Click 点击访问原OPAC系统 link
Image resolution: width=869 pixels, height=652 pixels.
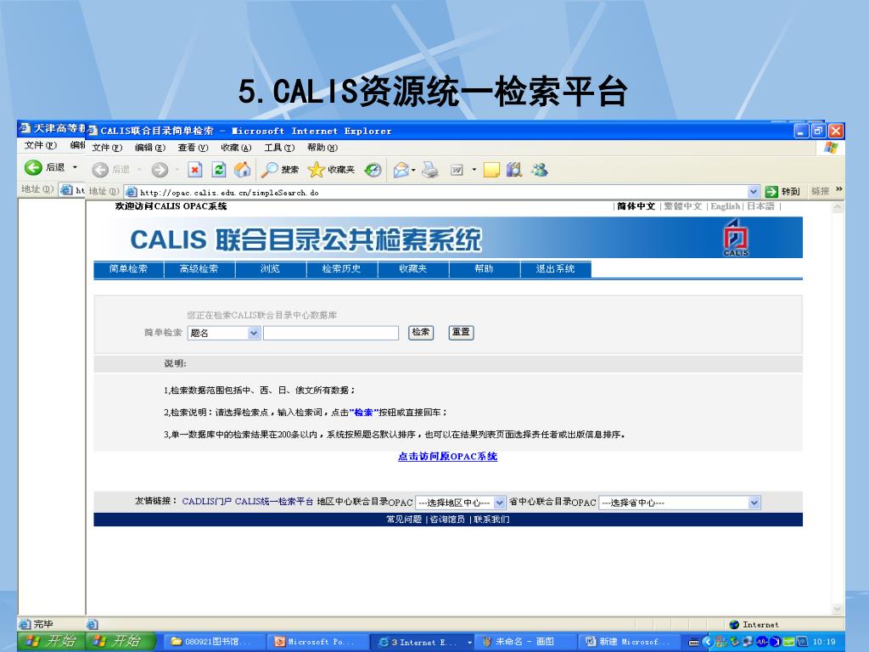[x=448, y=456]
